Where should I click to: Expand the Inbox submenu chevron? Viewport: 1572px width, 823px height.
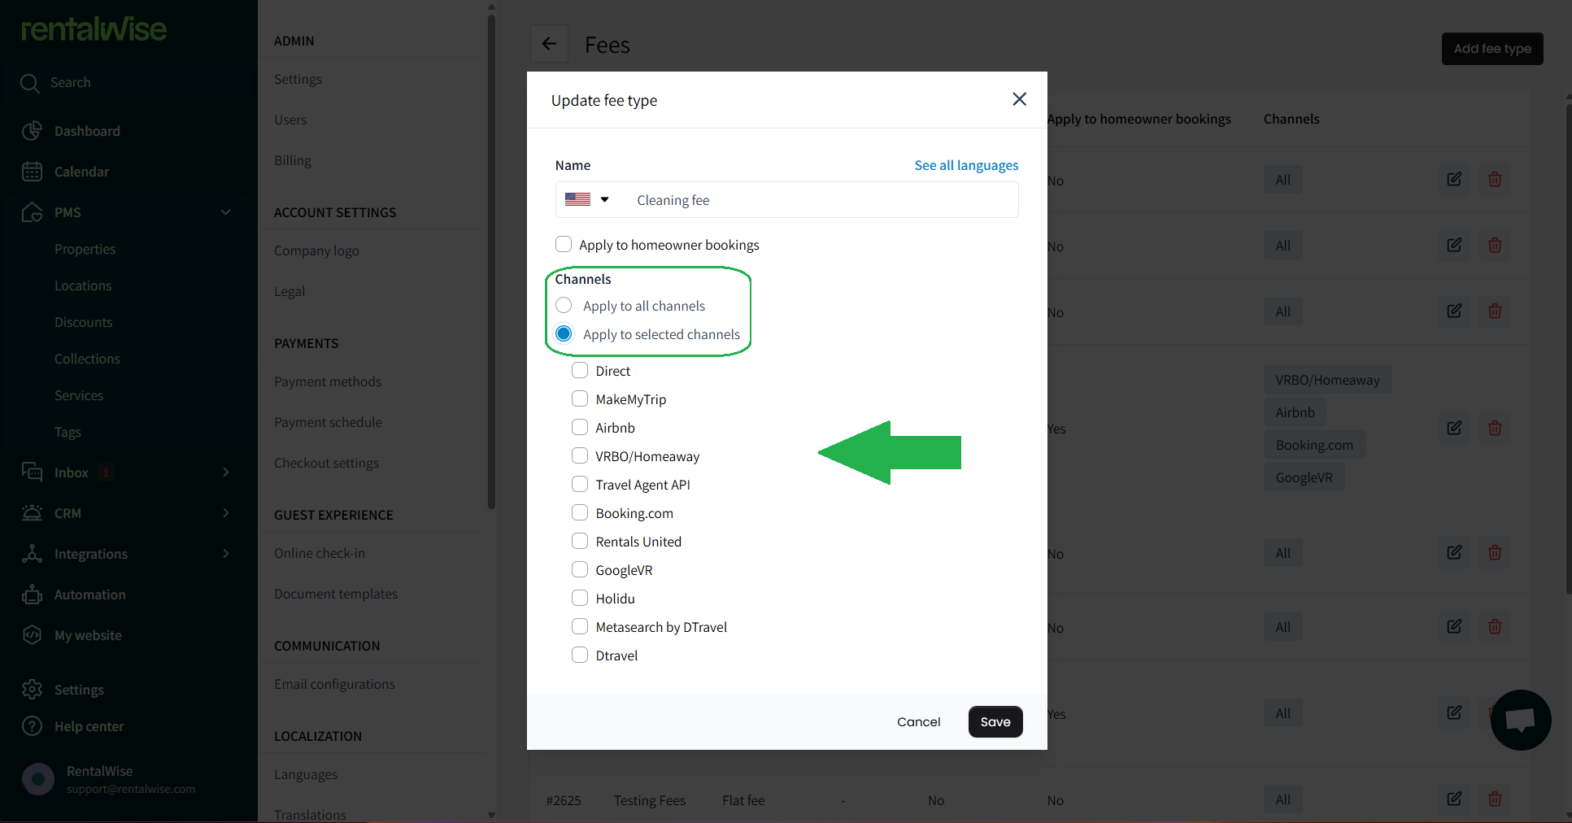coord(226,472)
